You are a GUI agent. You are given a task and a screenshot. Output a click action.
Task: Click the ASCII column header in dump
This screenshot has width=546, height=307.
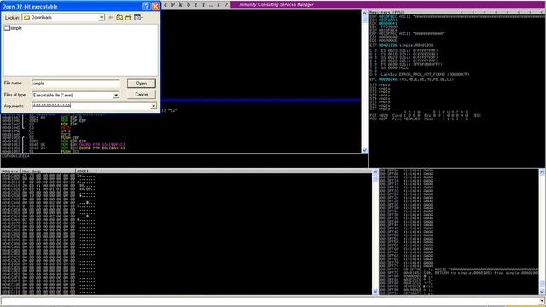click(86, 171)
